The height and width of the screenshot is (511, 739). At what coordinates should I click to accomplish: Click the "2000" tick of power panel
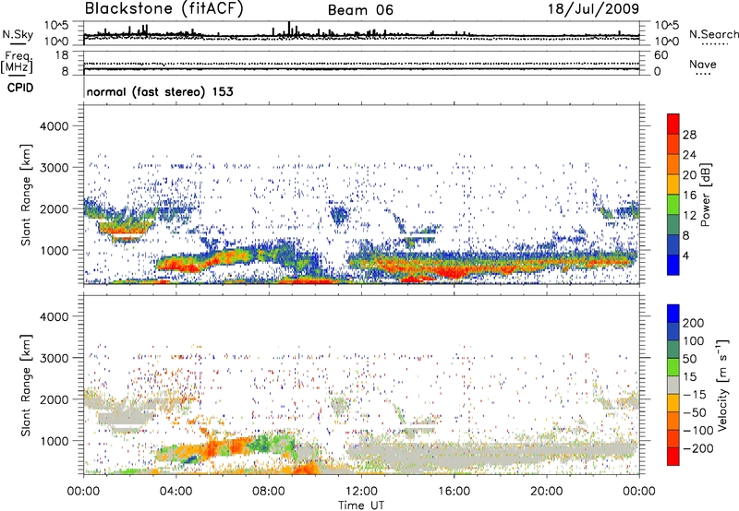tap(55, 208)
